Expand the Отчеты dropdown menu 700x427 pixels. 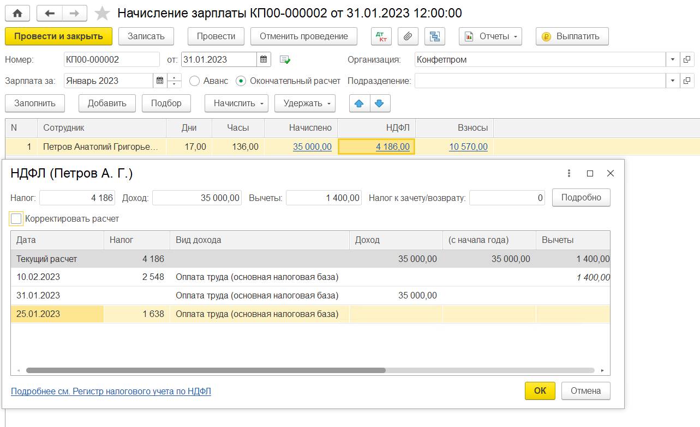490,36
